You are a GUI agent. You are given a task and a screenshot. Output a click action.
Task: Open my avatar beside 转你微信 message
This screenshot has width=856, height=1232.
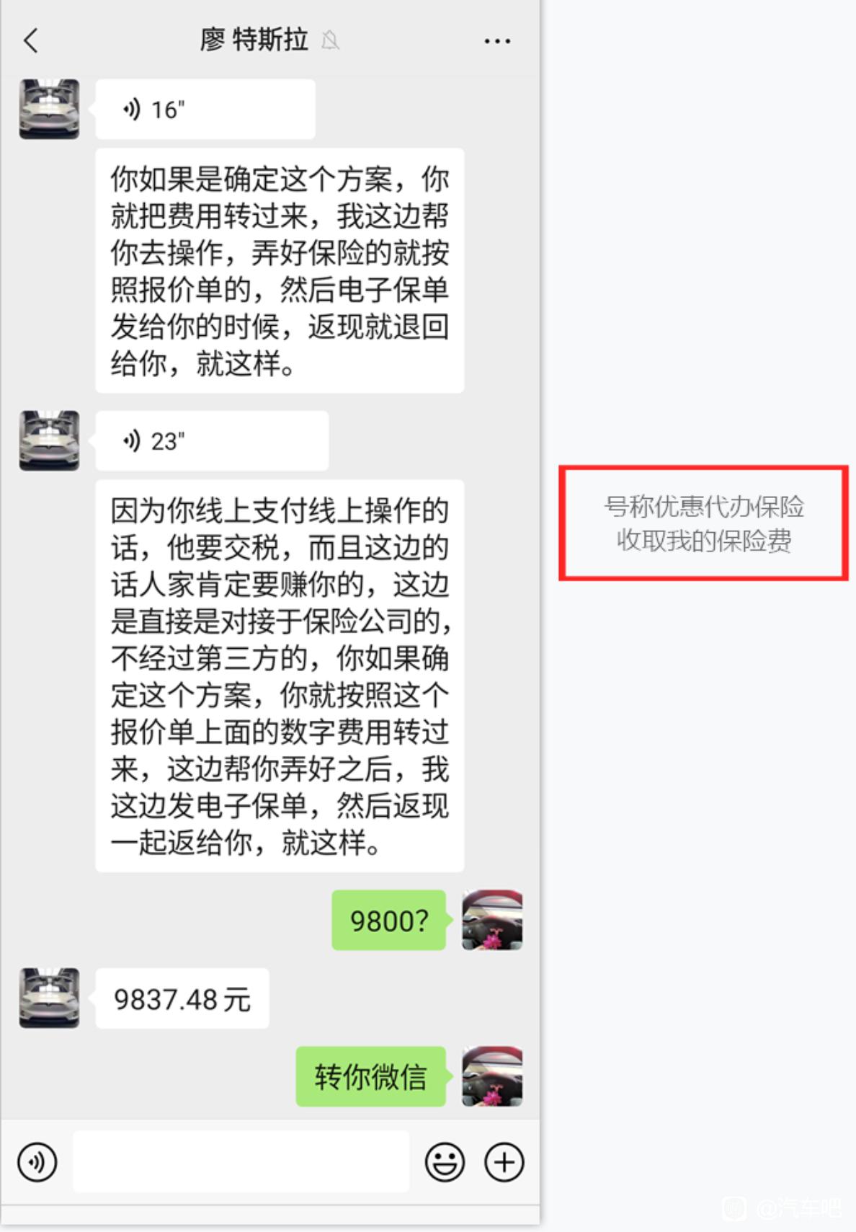click(492, 1076)
